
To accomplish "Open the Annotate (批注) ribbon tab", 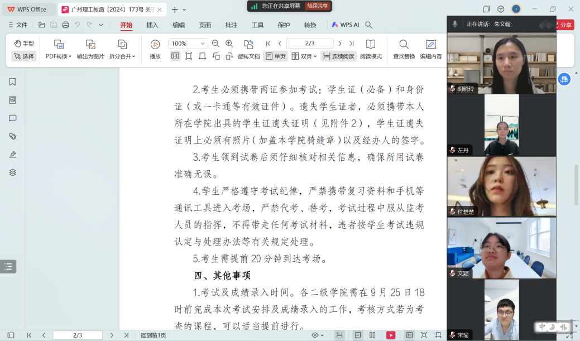I will click(231, 25).
